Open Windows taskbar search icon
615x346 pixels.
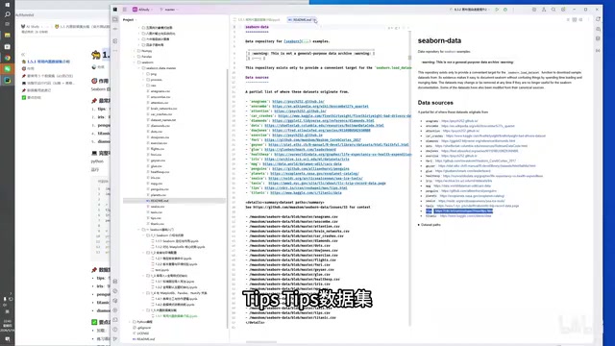click(8, 14)
